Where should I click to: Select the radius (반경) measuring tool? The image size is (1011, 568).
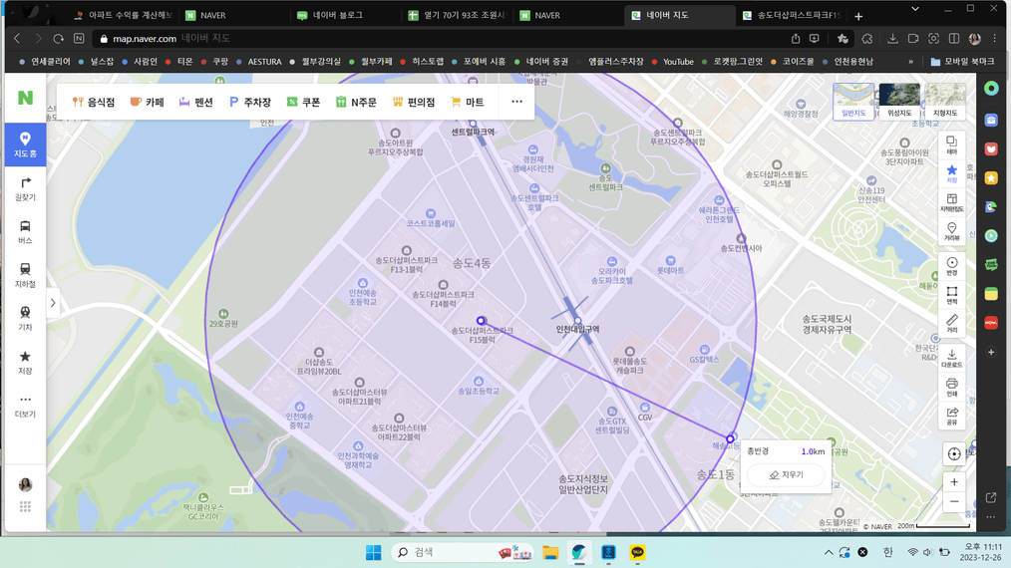pos(952,266)
